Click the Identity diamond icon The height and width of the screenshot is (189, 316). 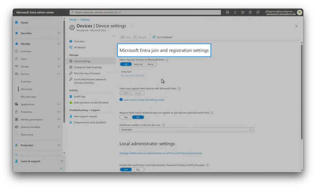tap(16, 44)
